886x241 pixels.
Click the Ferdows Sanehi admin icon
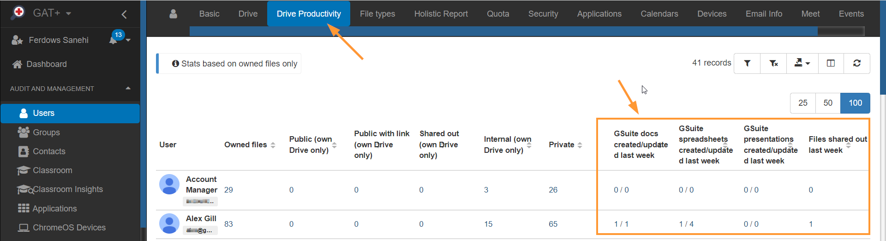click(17, 40)
